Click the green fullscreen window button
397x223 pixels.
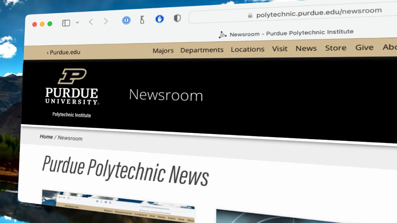50,24
